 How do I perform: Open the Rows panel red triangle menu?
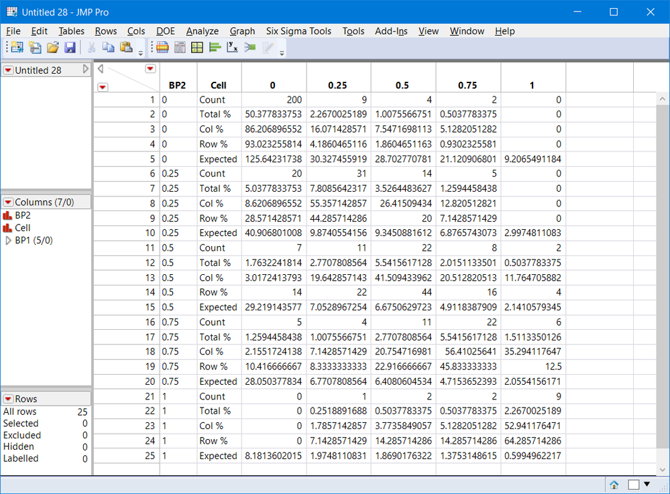point(9,399)
